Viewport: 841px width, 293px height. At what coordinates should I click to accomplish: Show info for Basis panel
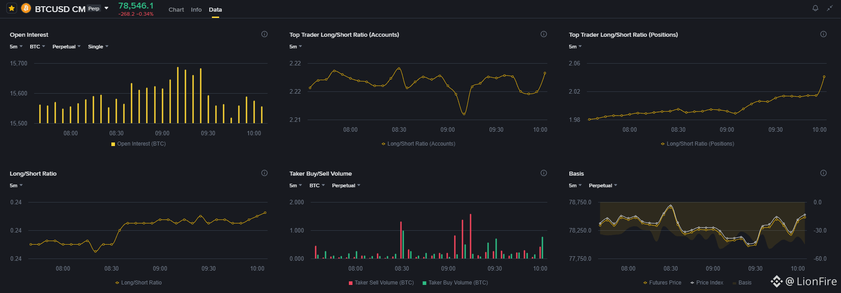(823, 173)
